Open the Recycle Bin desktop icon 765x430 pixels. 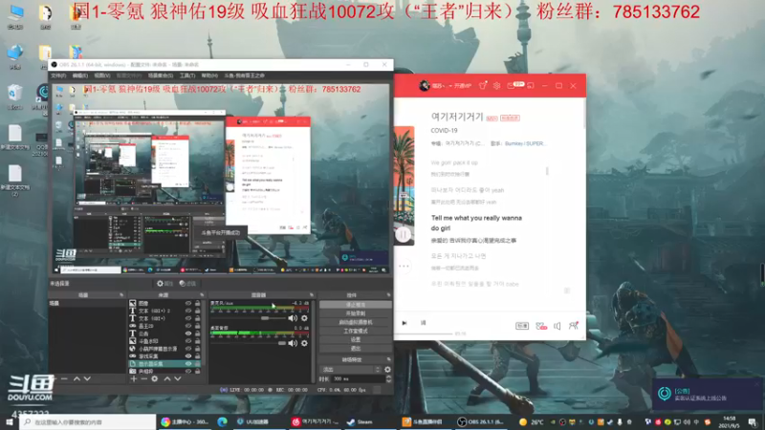click(x=14, y=97)
